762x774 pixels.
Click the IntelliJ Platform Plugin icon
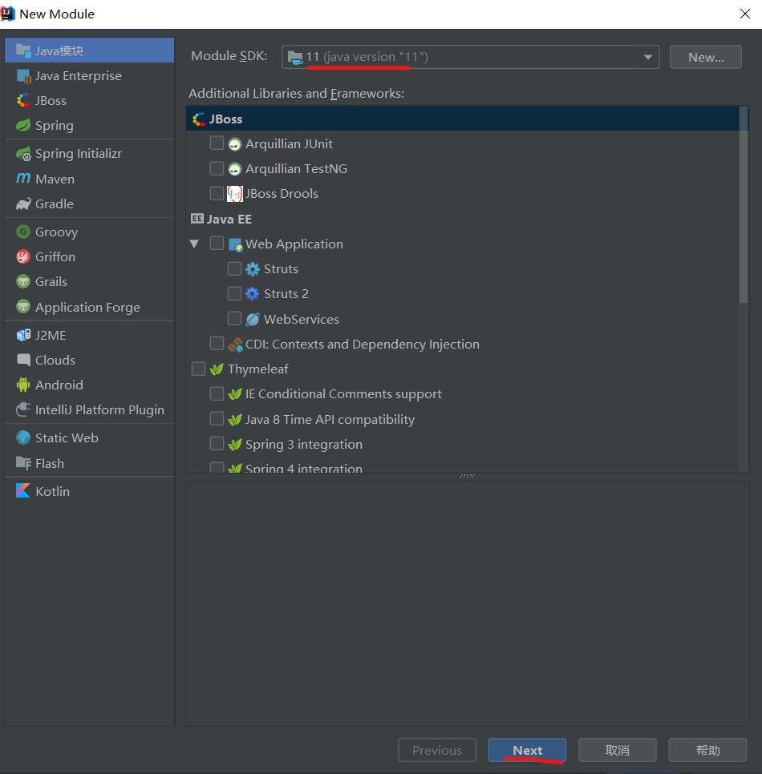(23, 409)
